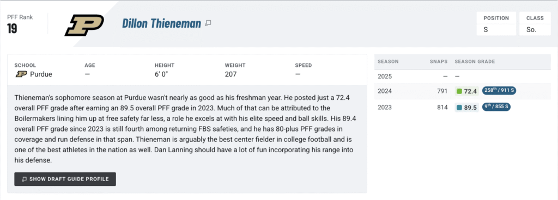The height and width of the screenshot is (200, 558).
Task: Sort by the Snaps column header
Action: [x=439, y=61]
